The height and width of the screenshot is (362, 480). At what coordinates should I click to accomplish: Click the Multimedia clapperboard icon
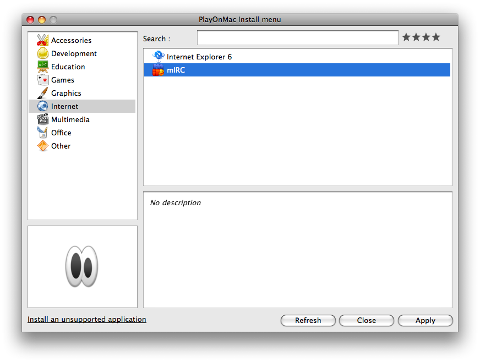(x=42, y=119)
